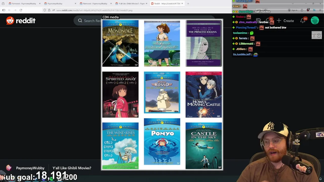Open a new tab with plus button
The width and height of the screenshot is (324, 182).
click(x=188, y=4)
